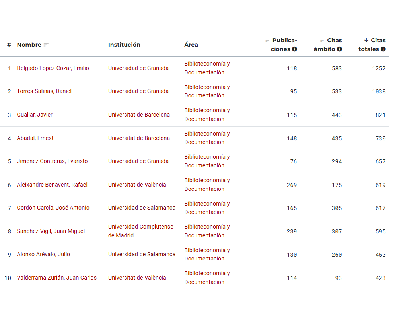Open Torres-Salinas, Daniel author page
Image resolution: width=397 pixels, height=311 pixels.
point(44,91)
